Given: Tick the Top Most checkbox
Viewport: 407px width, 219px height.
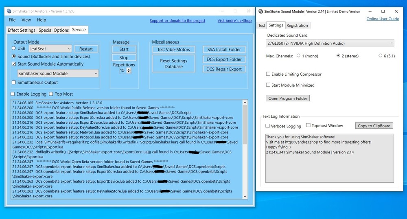Looking at the screenshot, I should pos(51,94).
